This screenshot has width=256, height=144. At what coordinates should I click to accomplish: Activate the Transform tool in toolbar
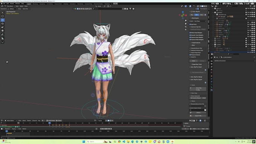(x=3, y=31)
